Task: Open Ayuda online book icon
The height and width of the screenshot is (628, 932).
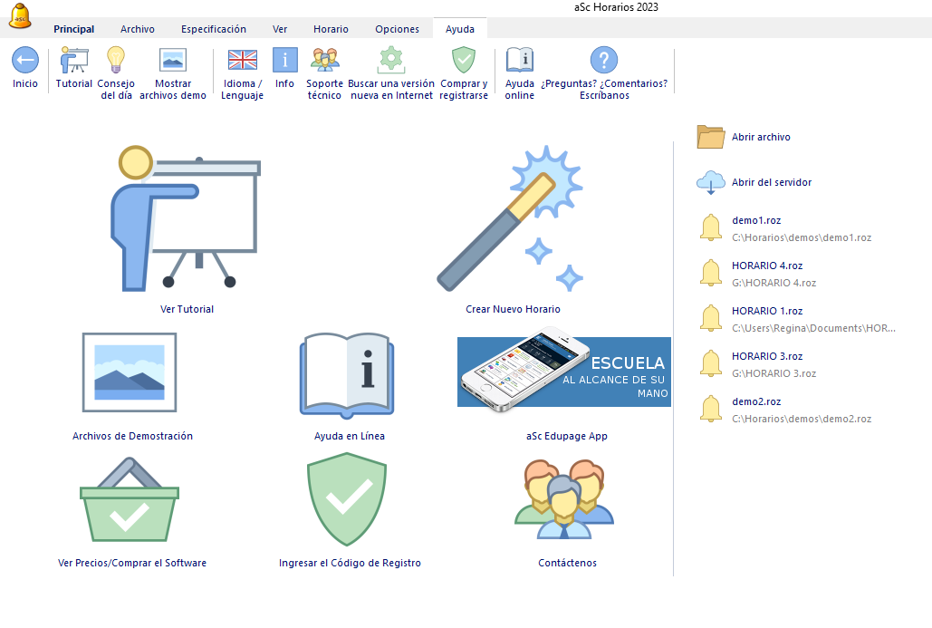Action: click(520, 60)
